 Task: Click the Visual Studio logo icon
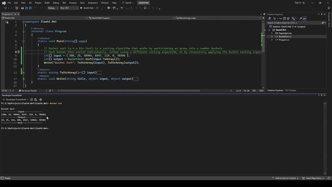[4, 3]
